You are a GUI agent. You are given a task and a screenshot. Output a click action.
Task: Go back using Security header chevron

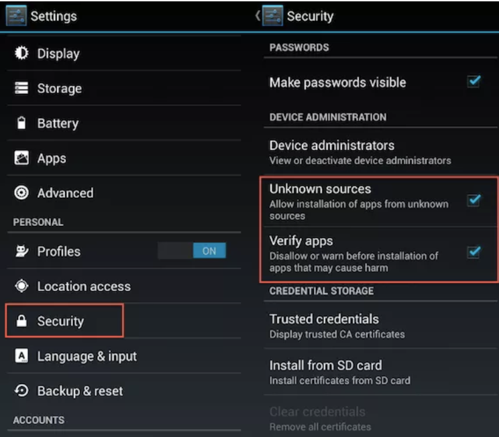tap(258, 15)
